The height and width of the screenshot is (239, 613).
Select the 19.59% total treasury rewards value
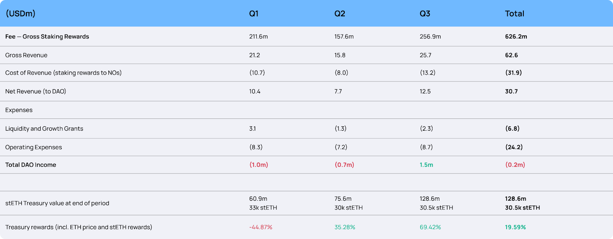(x=515, y=228)
